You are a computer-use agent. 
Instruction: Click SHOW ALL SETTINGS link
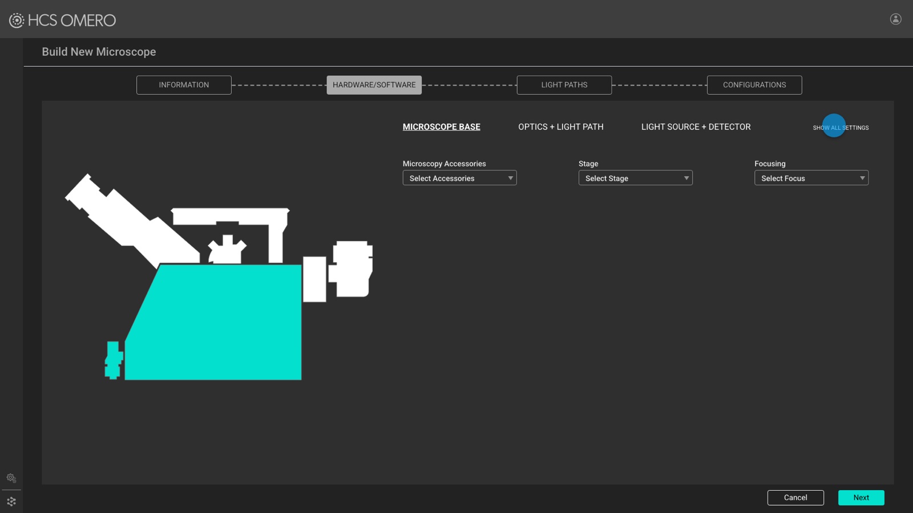pyautogui.click(x=841, y=128)
